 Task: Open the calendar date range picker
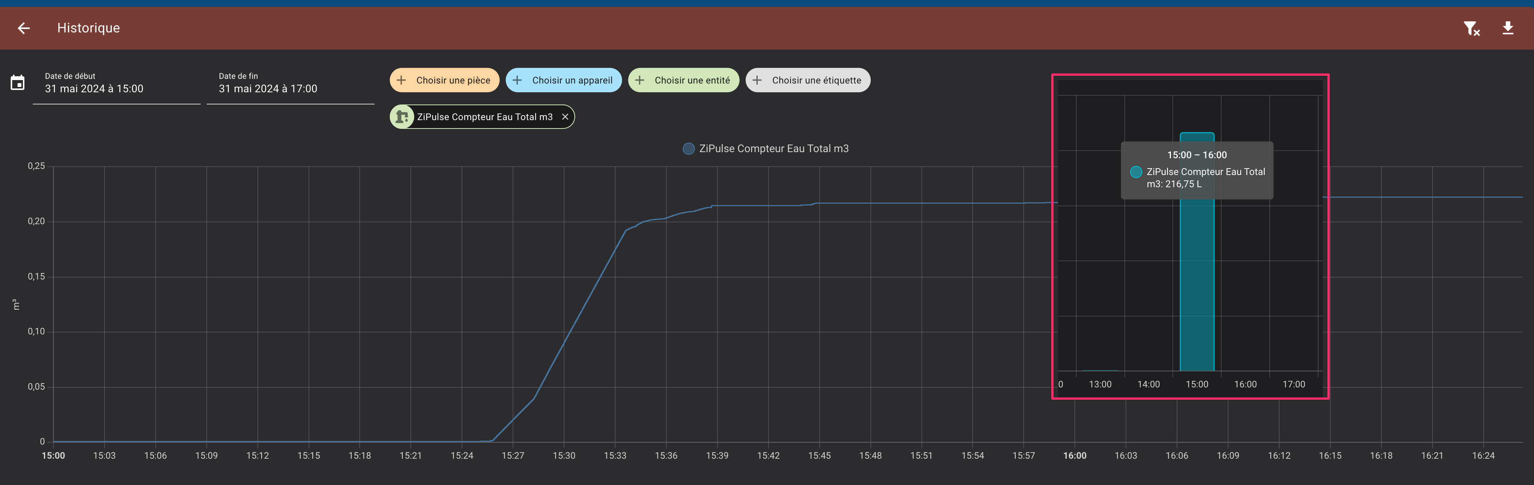click(18, 83)
